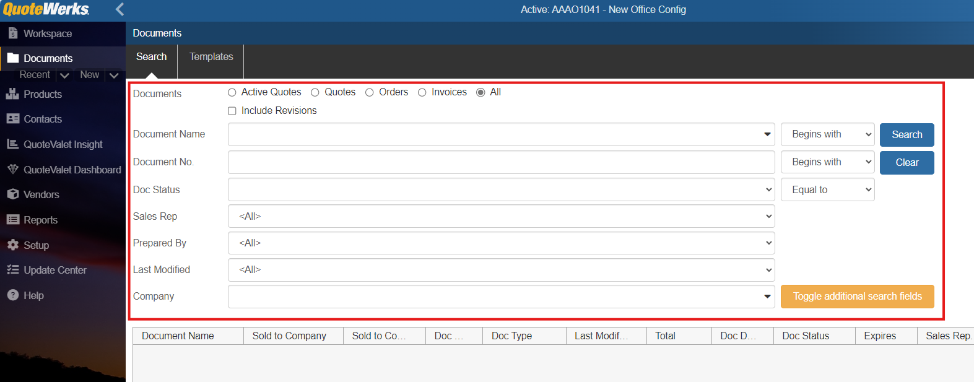Select the Orders radio button
Image resolution: width=974 pixels, height=382 pixels.
pyautogui.click(x=370, y=92)
